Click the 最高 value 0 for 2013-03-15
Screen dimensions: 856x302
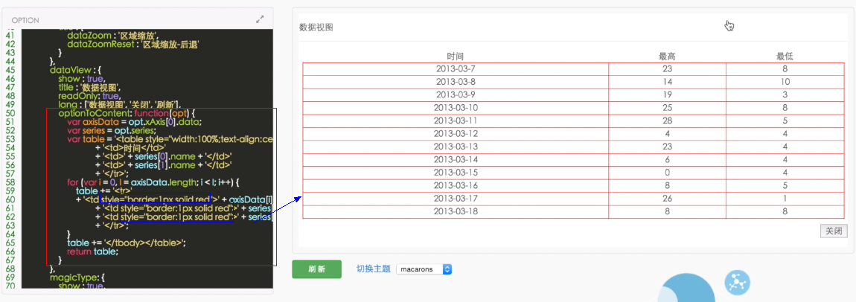point(667,173)
